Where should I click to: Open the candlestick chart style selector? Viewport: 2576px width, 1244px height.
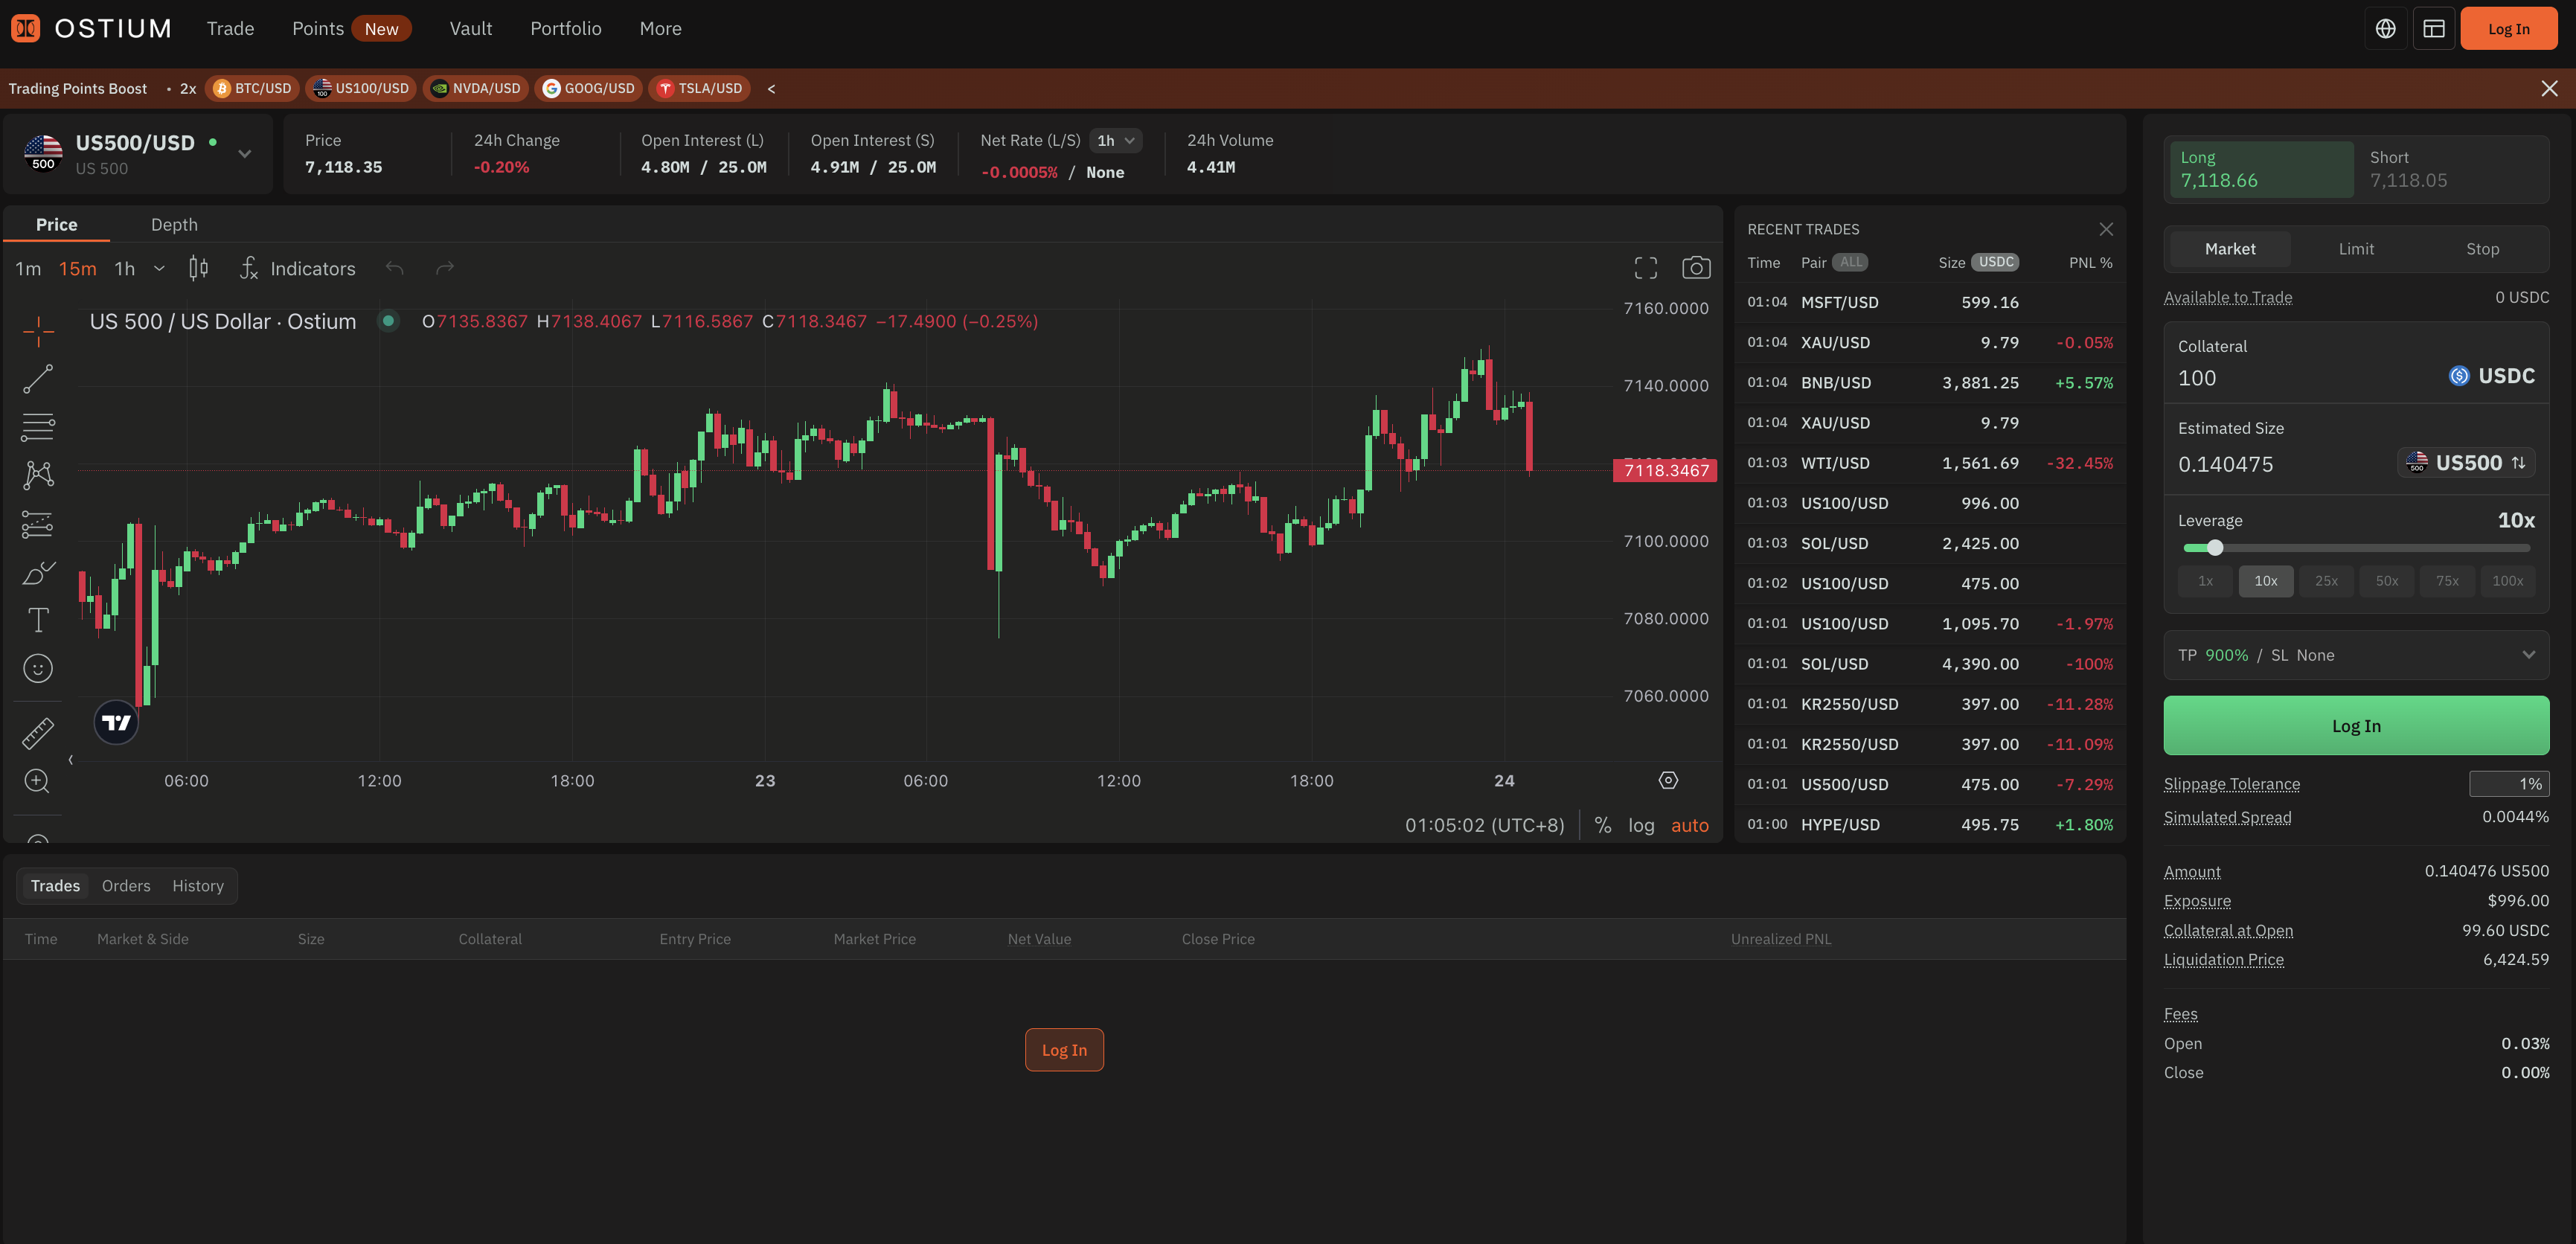(198, 268)
